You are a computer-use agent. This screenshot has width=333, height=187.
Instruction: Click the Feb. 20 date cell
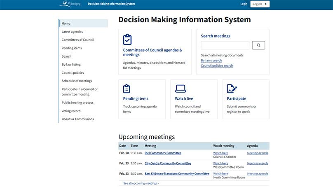click(124, 153)
